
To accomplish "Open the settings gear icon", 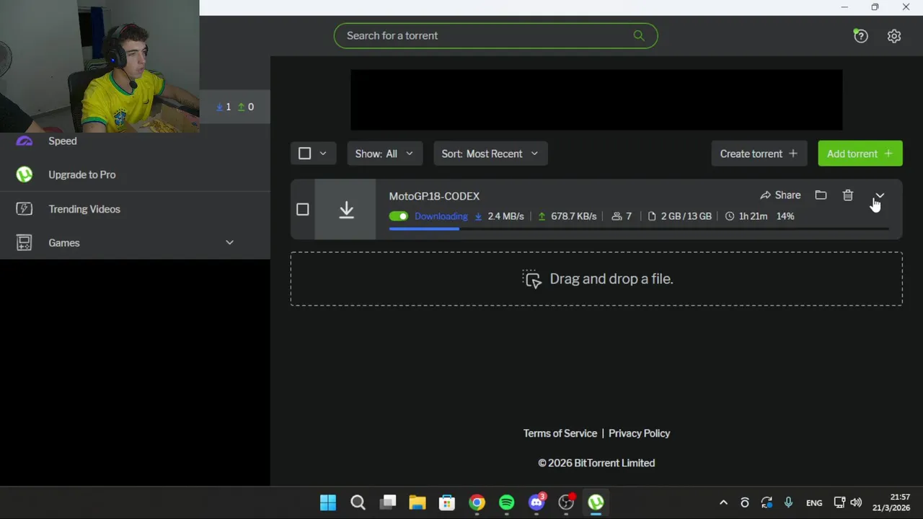I will pos(894,36).
